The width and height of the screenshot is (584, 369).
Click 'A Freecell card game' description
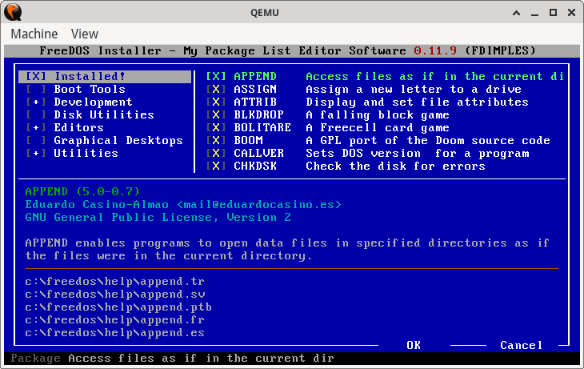coord(378,127)
